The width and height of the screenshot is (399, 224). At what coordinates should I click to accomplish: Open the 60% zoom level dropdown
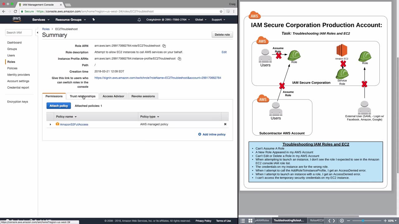[392, 221]
